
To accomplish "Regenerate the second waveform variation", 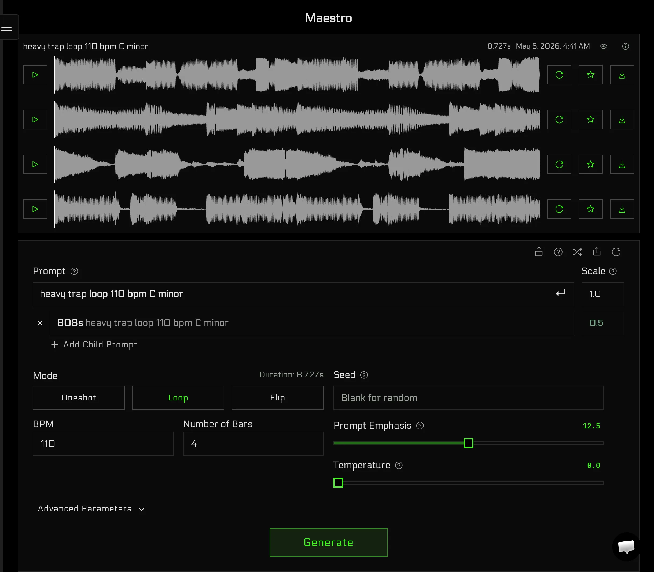I will coord(559,119).
